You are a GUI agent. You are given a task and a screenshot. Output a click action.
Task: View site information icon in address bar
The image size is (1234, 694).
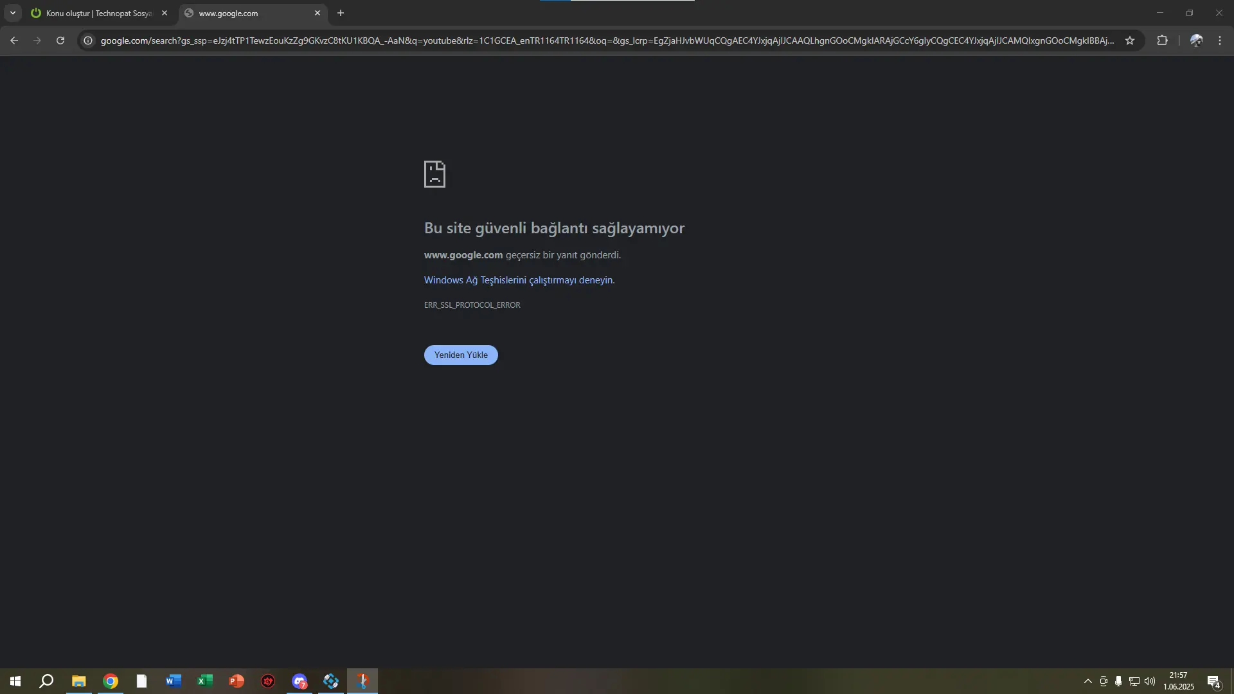point(88,40)
